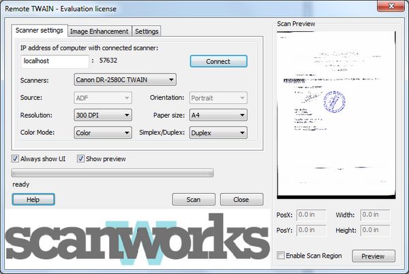The width and height of the screenshot is (409, 274).
Task: Click the Close button next to Scan
Action: tap(241, 200)
